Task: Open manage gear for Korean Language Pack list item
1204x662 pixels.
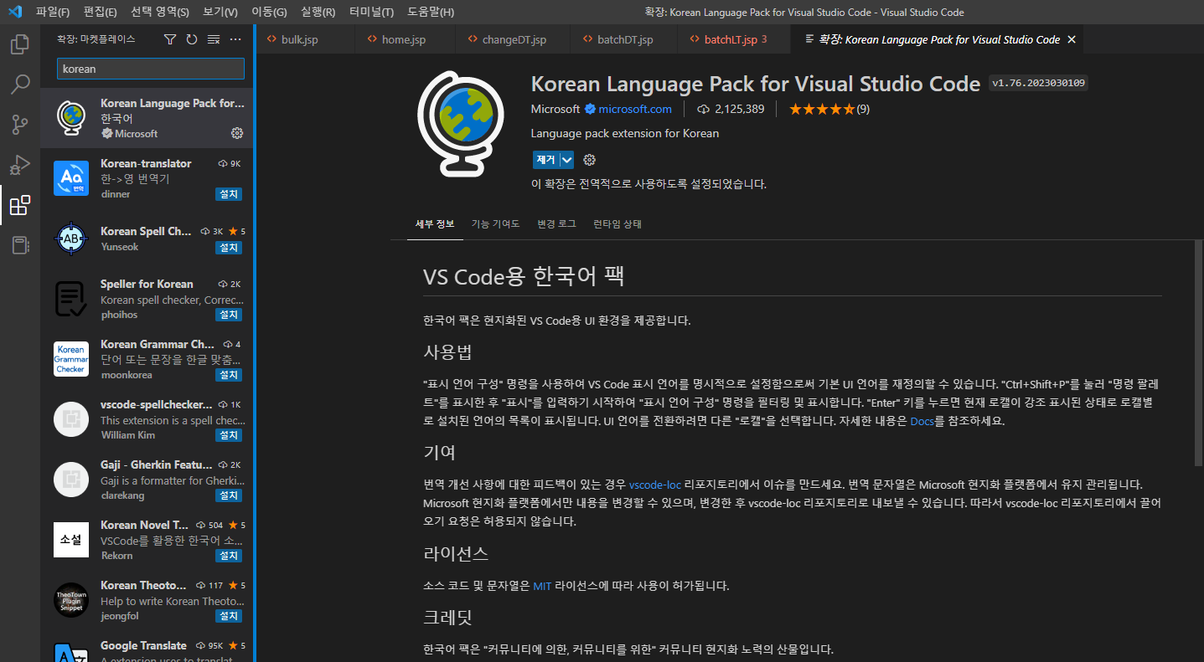Action: pos(236,133)
